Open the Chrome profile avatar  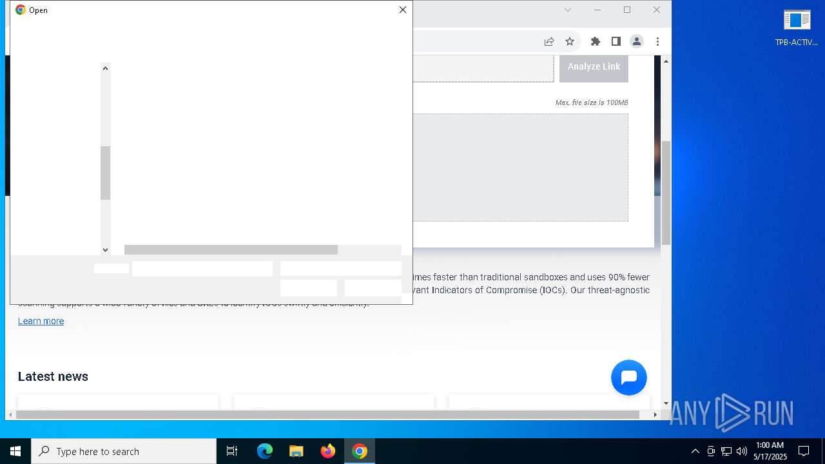click(x=637, y=41)
